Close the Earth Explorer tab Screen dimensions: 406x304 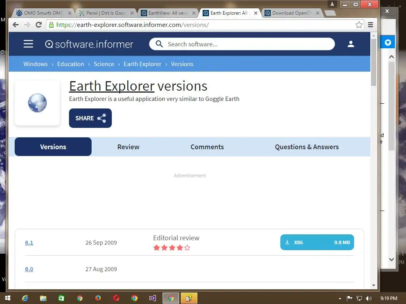256,13
